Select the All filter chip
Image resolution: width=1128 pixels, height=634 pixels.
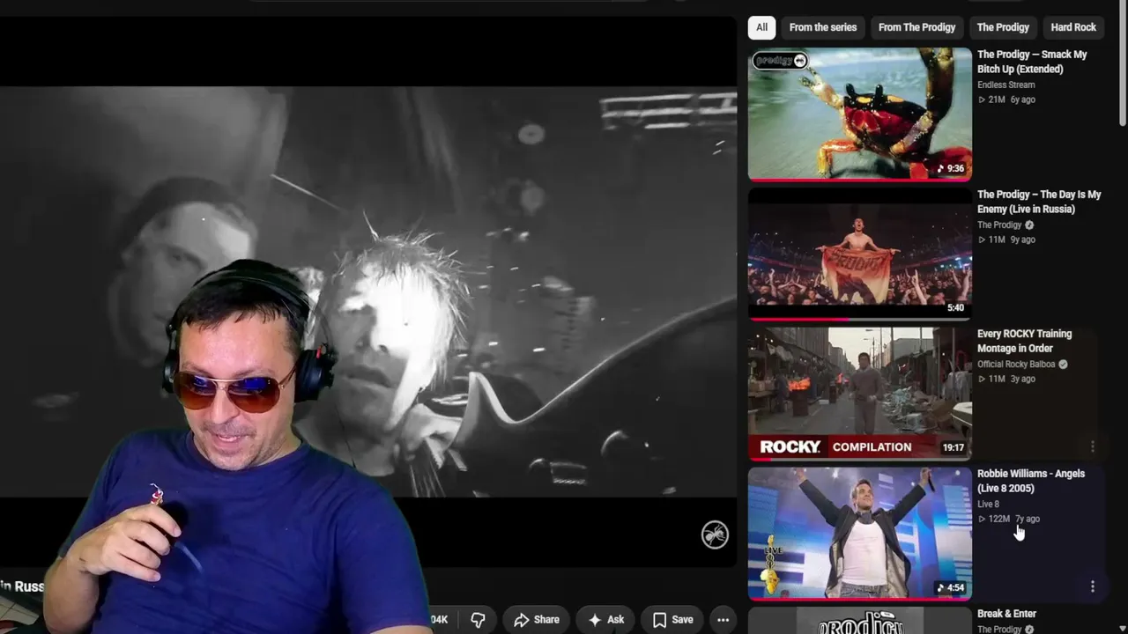pos(761,27)
